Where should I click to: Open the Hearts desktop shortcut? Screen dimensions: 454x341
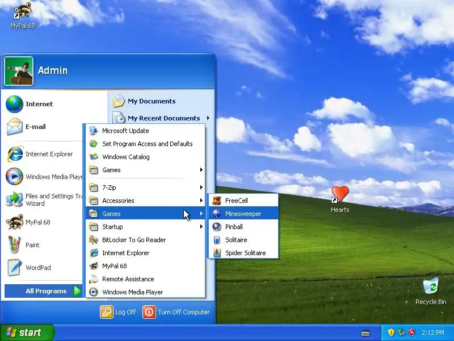tap(340, 199)
